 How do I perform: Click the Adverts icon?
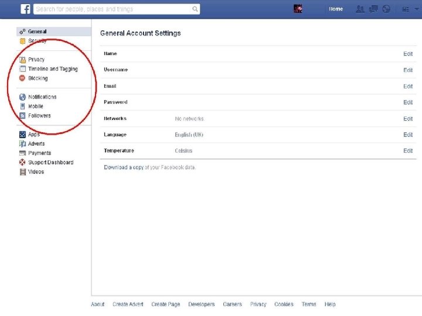pos(23,144)
